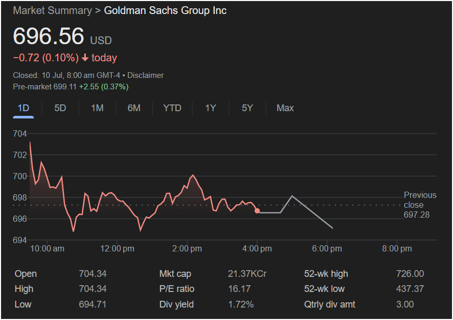This screenshot has width=453, height=320.
Task: Click the Low value 694.71
Action: click(93, 304)
